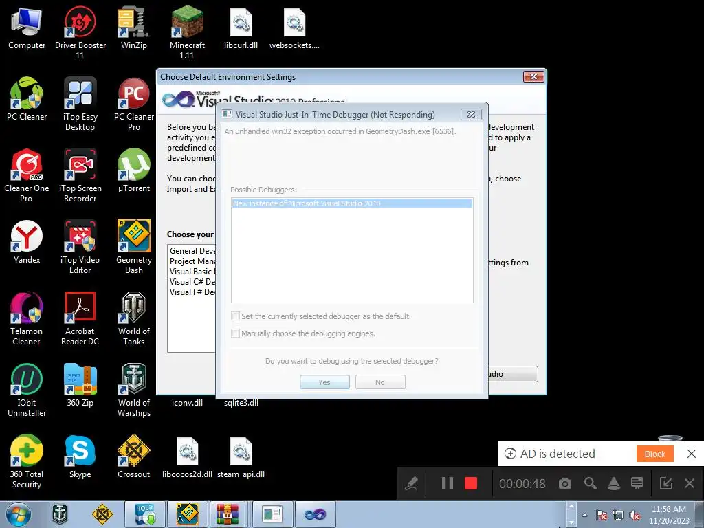Select the steam_api.dll file
This screenshot has width=704, height=528.
click(x=241, y=457)
